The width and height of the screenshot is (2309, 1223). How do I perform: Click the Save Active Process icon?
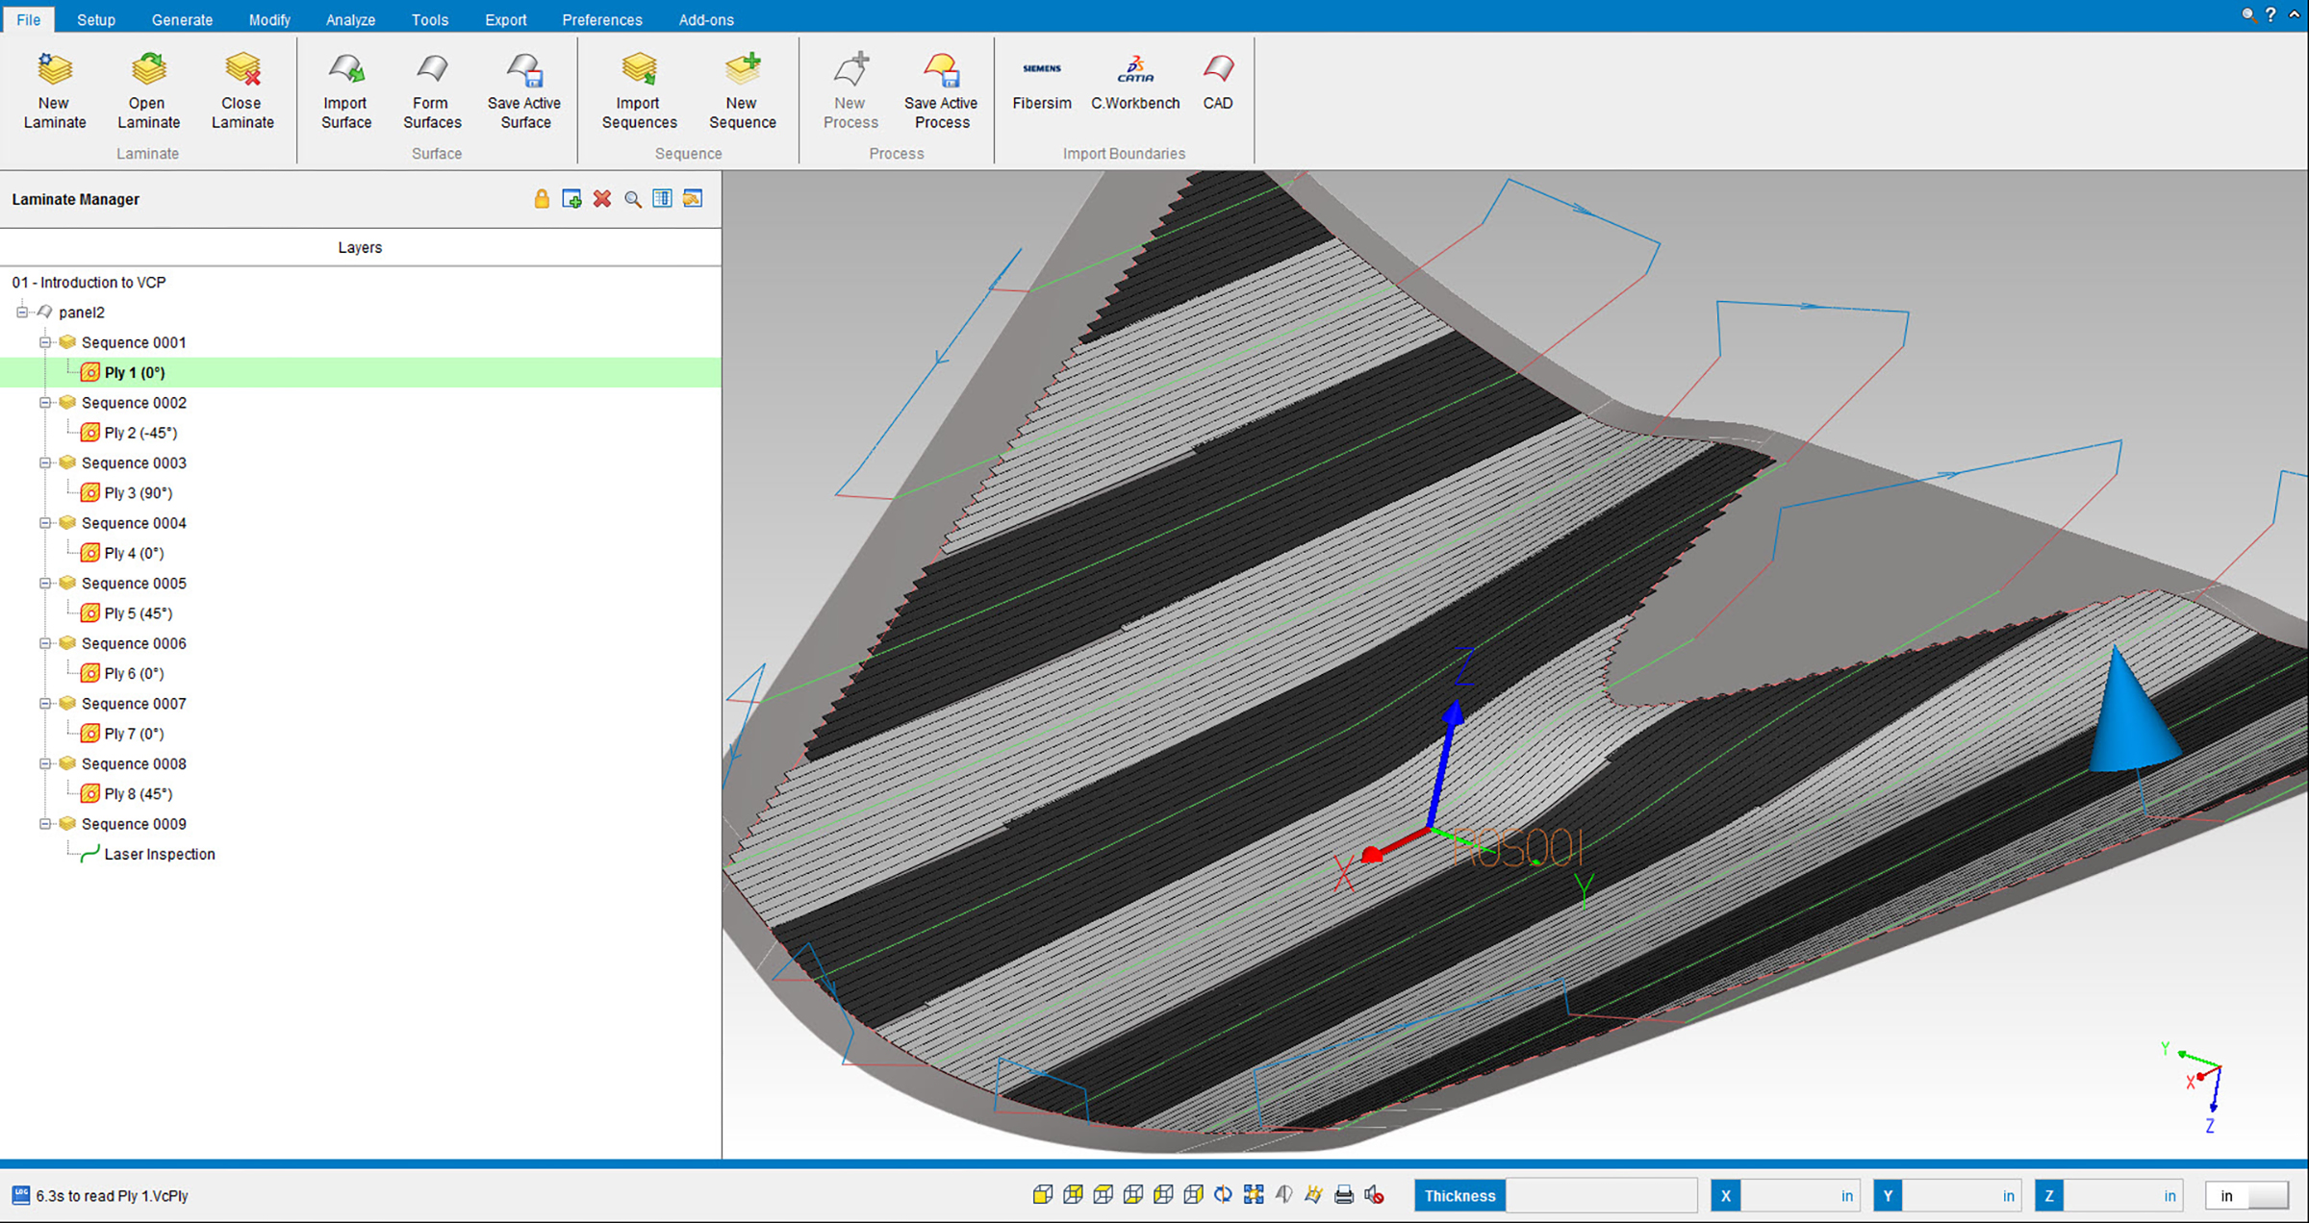pyautogui.click(x=941, y=70)
